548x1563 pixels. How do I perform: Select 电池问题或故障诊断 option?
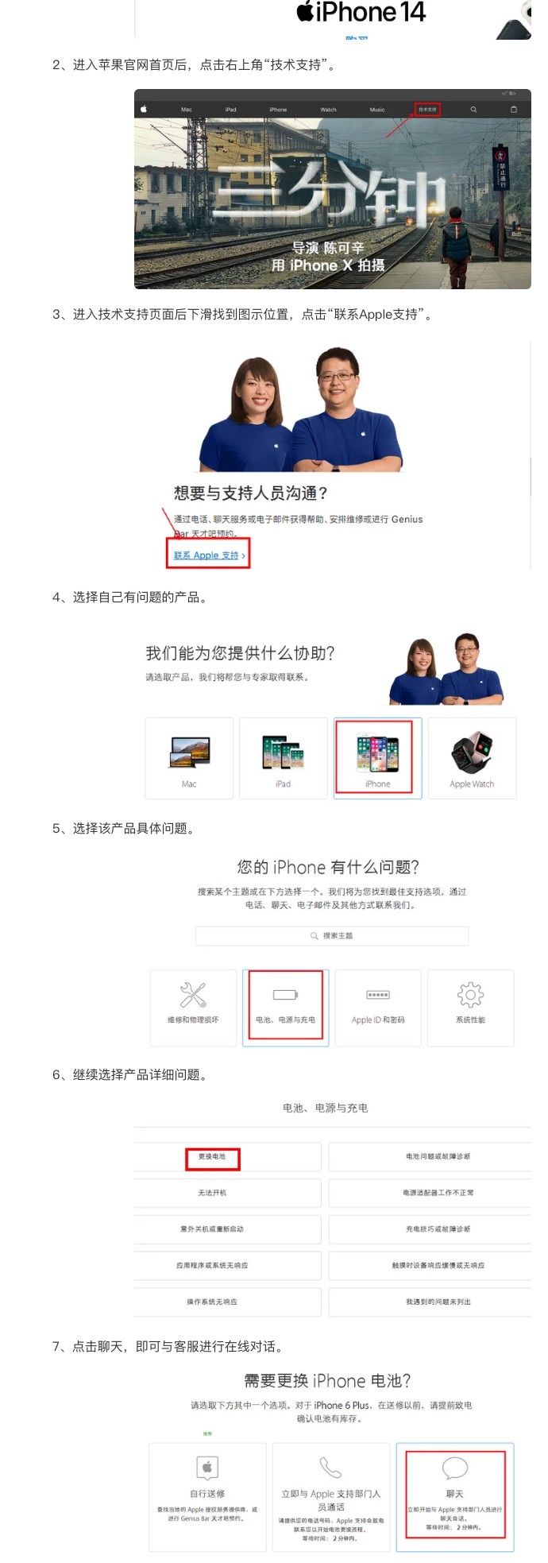tap(438, 1157)
